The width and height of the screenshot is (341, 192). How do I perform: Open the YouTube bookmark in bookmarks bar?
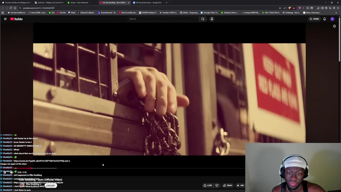tap(61, 13)
